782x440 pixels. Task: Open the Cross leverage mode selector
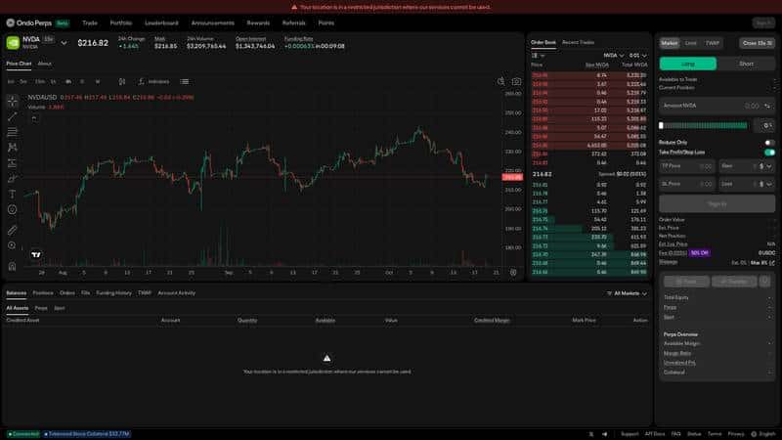tap(757, 43)
